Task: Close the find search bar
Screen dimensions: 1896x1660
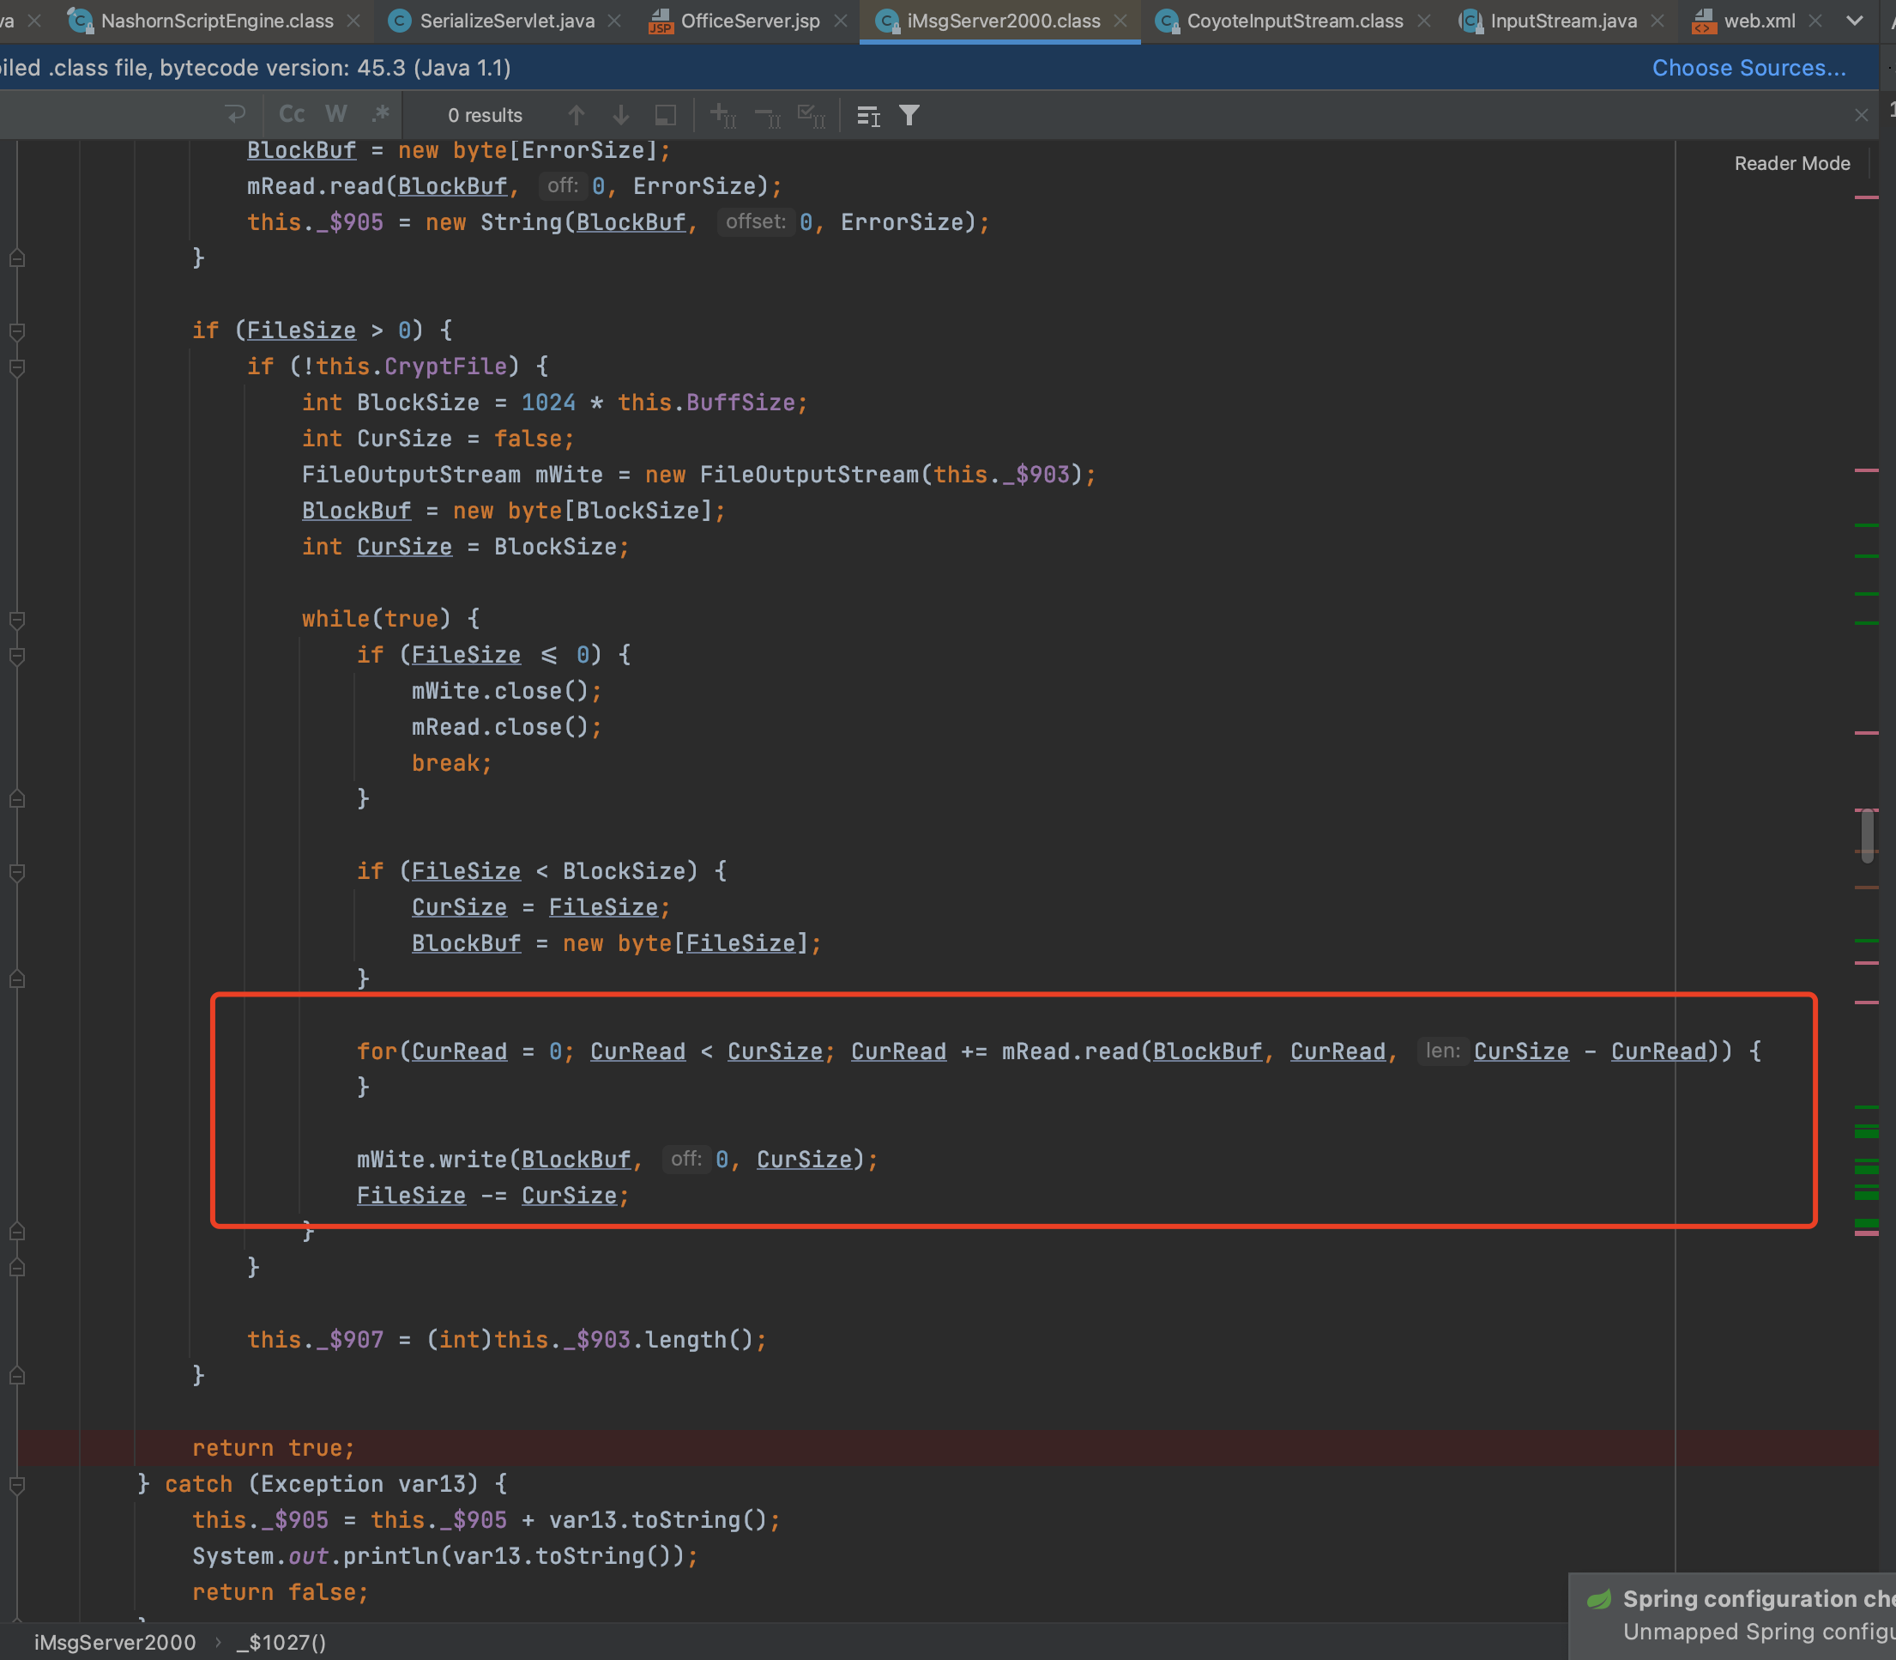Action: (1862, 115)
